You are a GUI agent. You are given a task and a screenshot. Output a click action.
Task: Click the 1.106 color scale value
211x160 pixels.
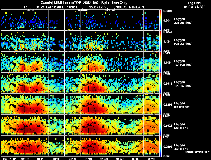[167, 63]
